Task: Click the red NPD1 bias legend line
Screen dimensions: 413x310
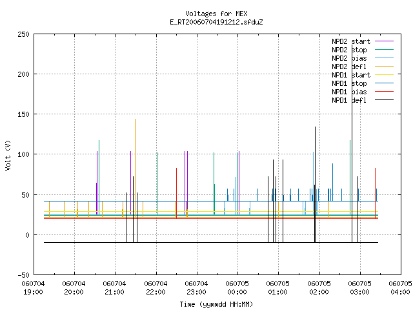Action: tap(385, 92)
